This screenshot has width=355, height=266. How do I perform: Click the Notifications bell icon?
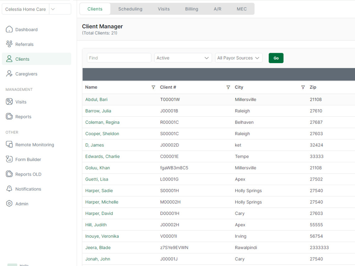coord(9,189)
